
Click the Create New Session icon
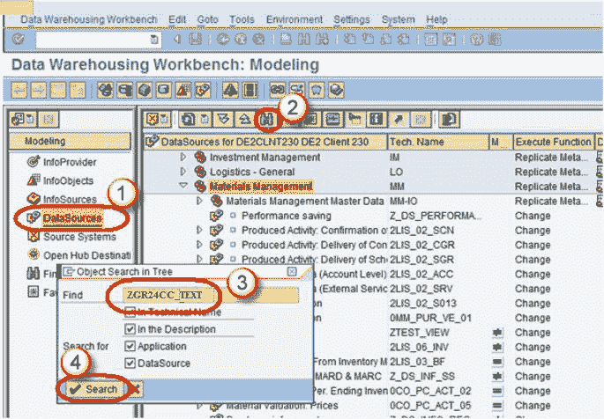(x=430, y=40)
